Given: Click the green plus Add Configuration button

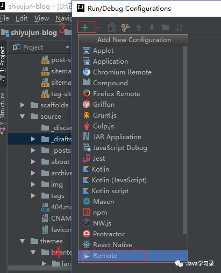Looking at the screenshot, I should [85, 28].
